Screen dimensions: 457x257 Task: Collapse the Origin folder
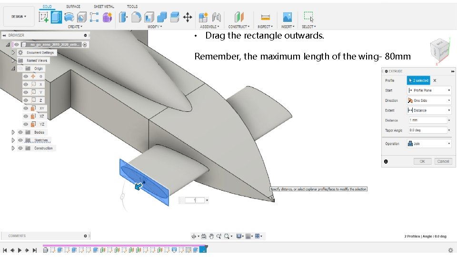(x=13, y=69)
